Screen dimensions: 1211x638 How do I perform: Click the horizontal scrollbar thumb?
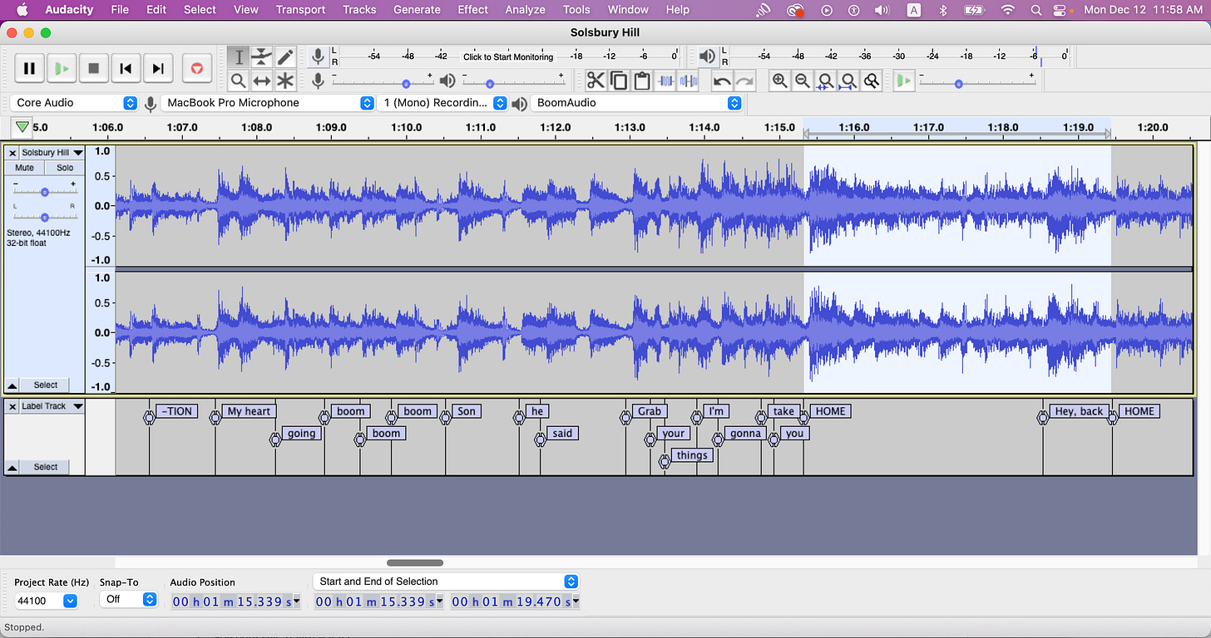tap(415, 563)
